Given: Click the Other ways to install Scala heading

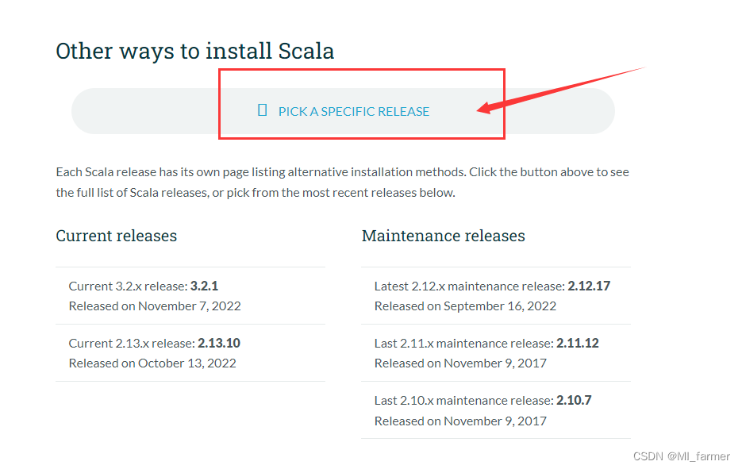Looking at the screenshot, I should 194,50.
